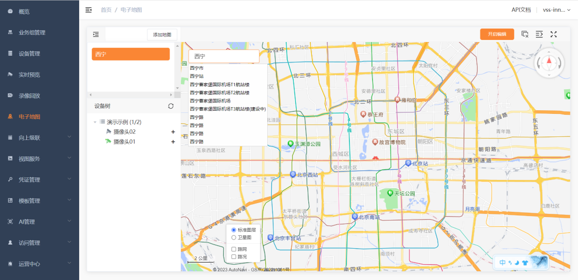The height and width of the screenshot is (280, 578).
Task: Select 摄像头02 in the device tree
Action: coord(125,132)
